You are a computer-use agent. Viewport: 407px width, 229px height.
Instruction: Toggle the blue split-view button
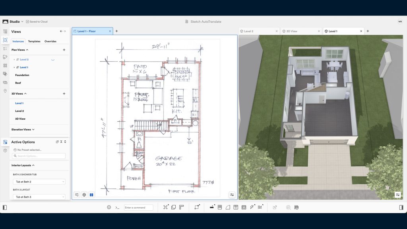(x=91, y=195)
